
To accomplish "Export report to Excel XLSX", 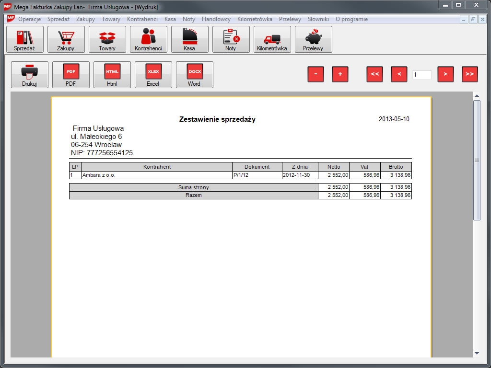I will pyautogui.click(x=153, y=75).
